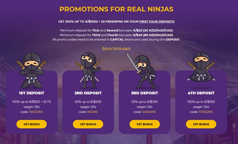Select the YONDAN promo code text
Screen dimensions: 238x144
pos(205,112)
